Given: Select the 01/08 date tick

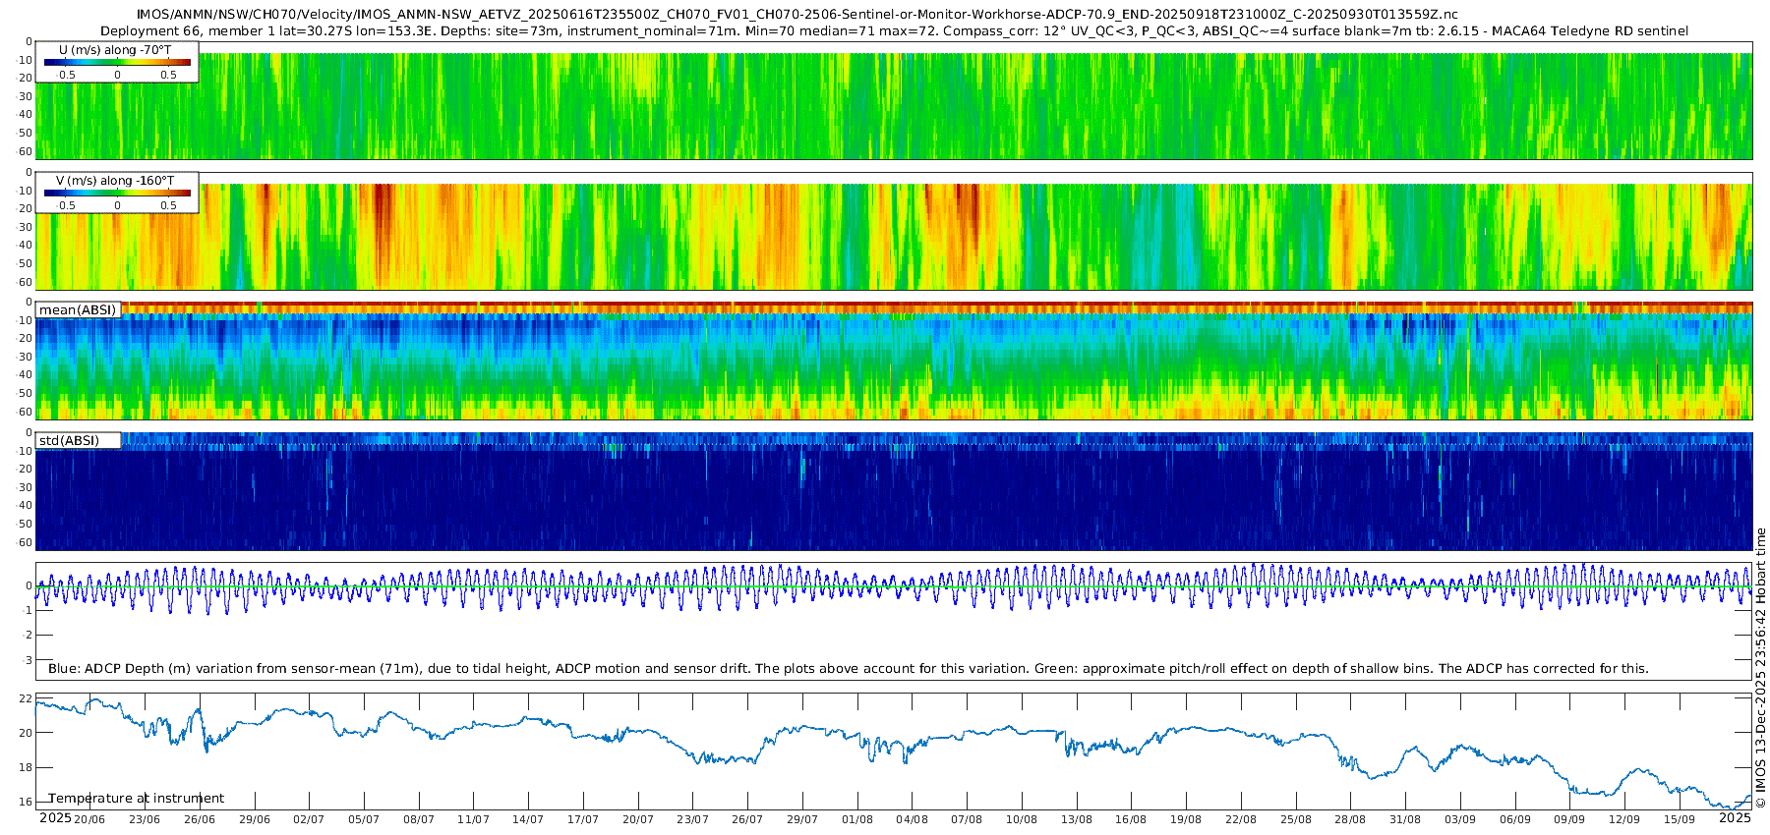Looking at the screenshot, I should (x=856, y=819).
